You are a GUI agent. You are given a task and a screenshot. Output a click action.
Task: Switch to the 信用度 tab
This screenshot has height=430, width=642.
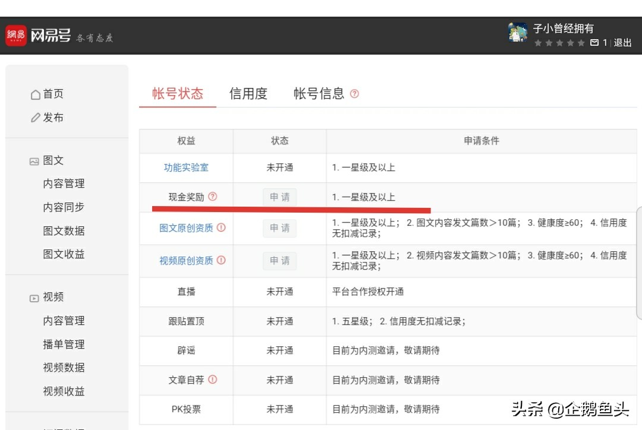tap(248, 93)
